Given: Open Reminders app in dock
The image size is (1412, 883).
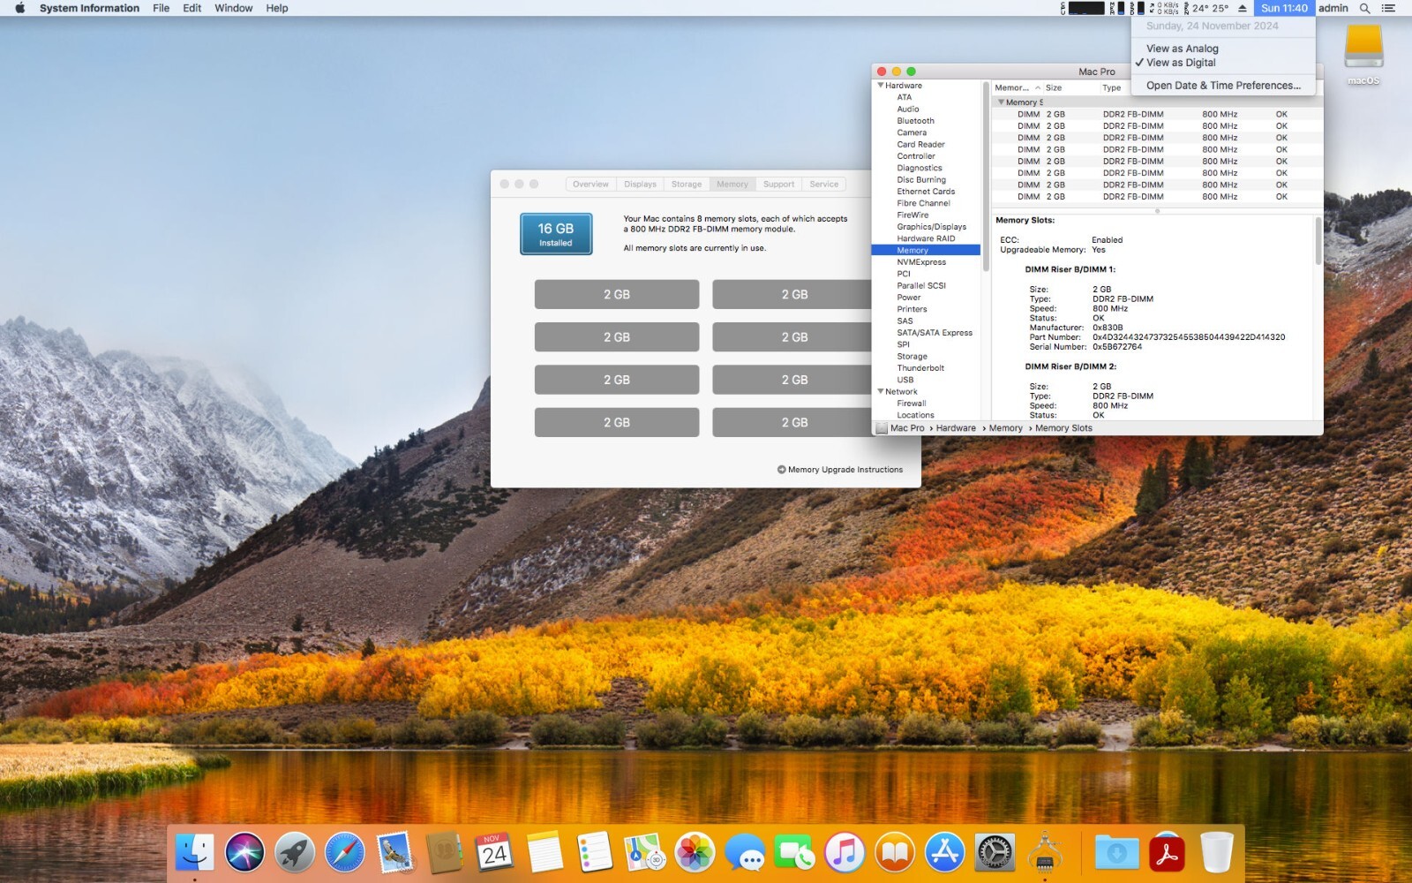Looking at the screenshot, I should point(595,853).
